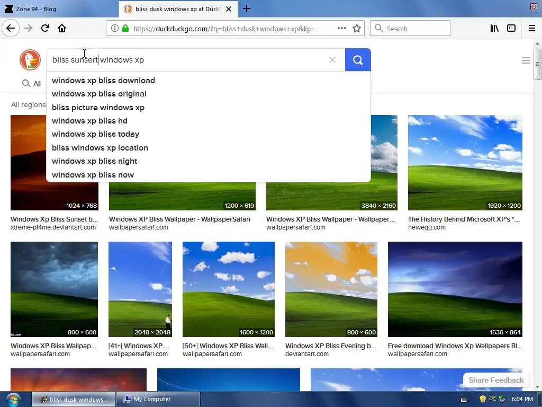Click the forward navigation arrow
Screen dimensions: 542x407
pyautogui.click(x=28, y=28)
